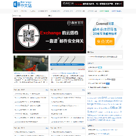Focus the site search input field
136x136 pixels.
point(30,16)
